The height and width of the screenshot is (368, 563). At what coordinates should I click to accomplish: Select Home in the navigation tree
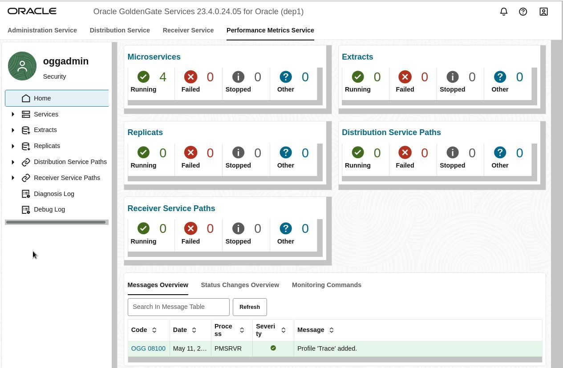(x=57, y=98)
